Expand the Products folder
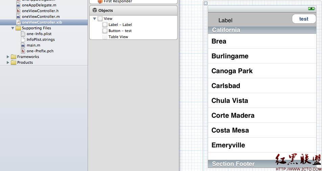This screenshot has width=322, height=171. pos(8,62)
